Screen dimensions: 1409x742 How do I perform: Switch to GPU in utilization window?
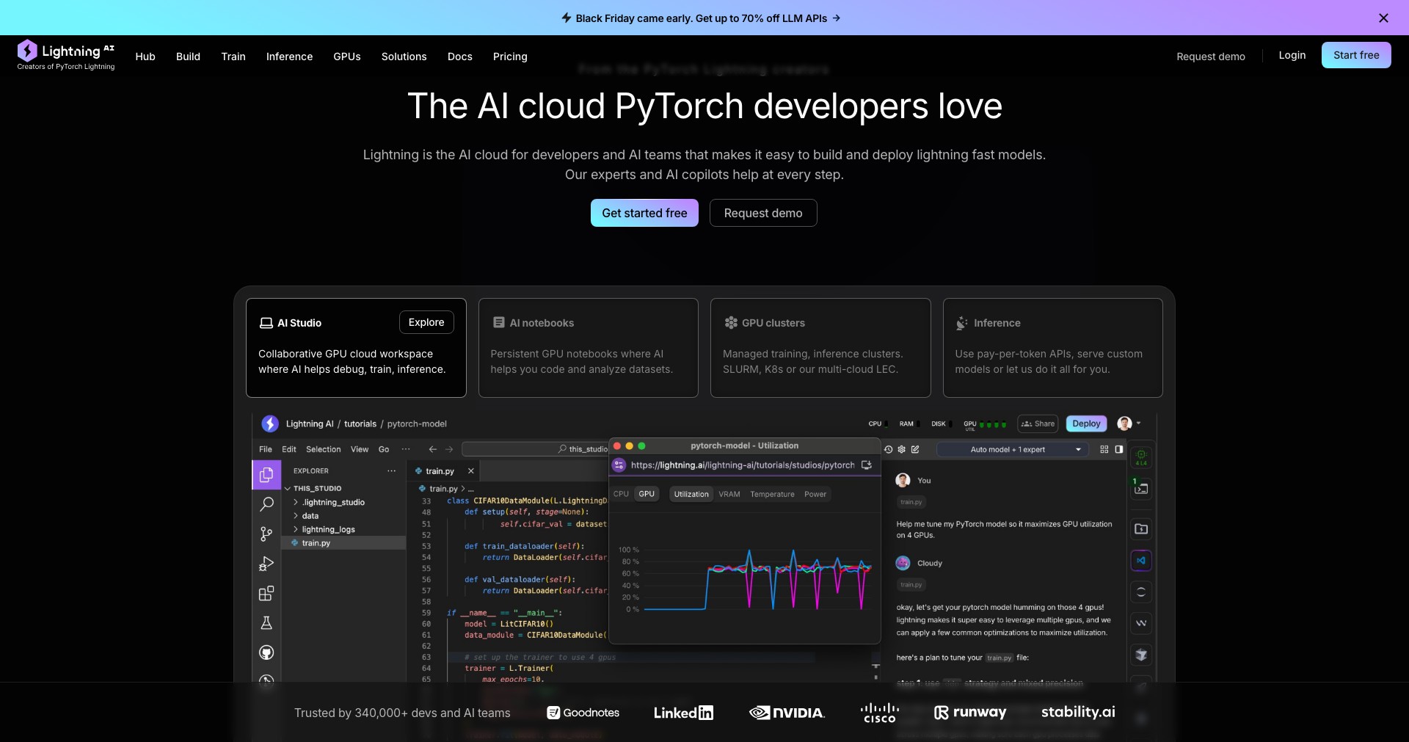(x=647, y=494)
